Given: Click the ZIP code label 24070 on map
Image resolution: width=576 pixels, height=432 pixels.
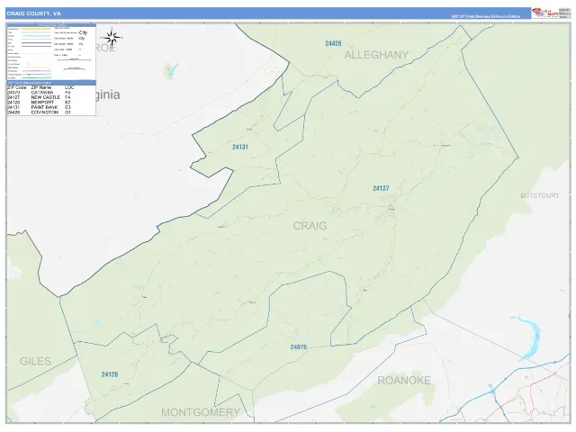Looking at the screenshot, I should point(298,347).
